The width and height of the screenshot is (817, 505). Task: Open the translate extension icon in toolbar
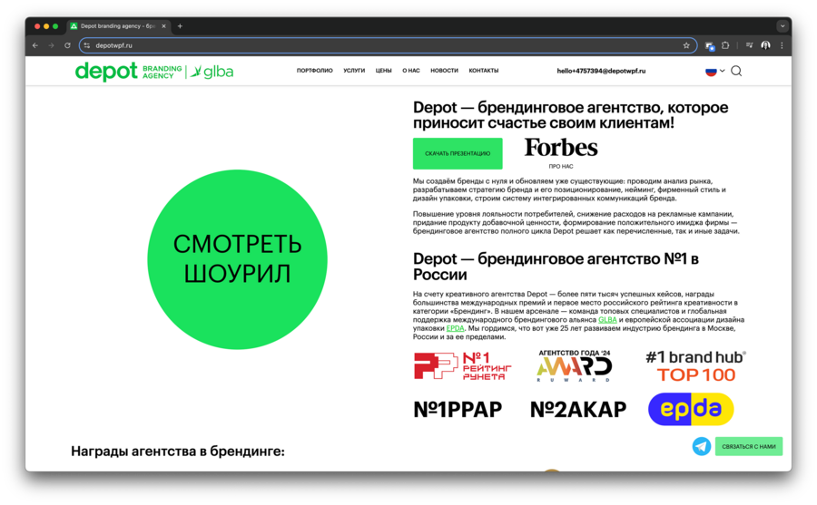[710, 46]
